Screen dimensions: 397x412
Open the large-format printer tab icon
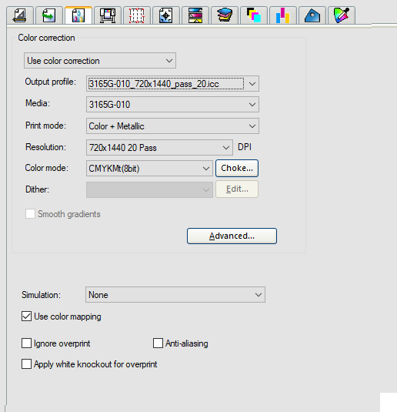(108, 15)
